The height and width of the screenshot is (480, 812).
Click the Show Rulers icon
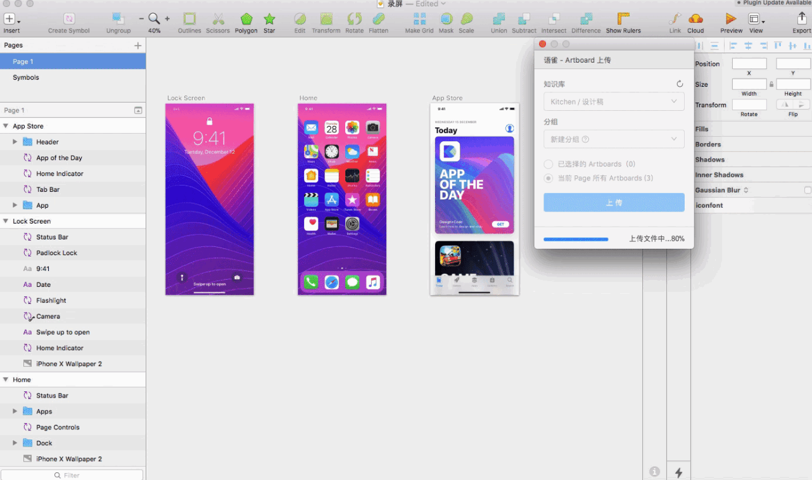click(623, 19)
